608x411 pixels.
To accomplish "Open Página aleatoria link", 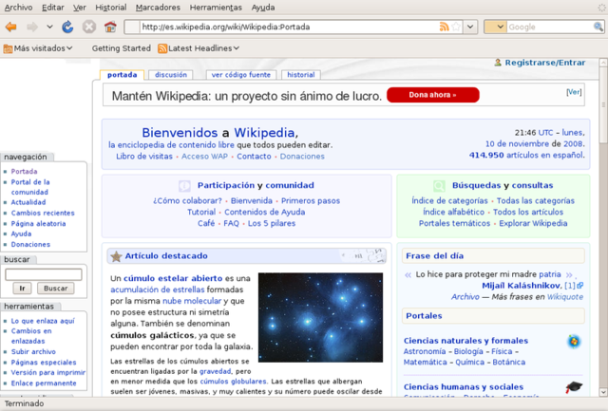I will 38,223.
